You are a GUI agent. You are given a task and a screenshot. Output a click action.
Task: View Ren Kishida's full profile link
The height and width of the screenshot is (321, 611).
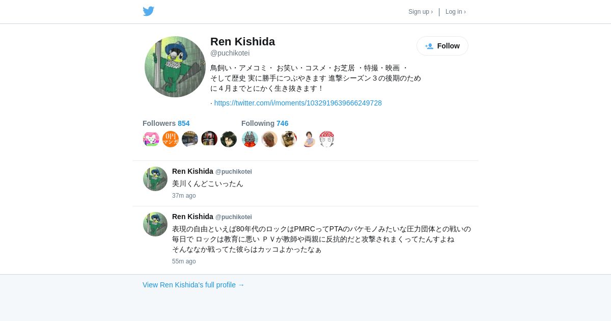[193, 285]
